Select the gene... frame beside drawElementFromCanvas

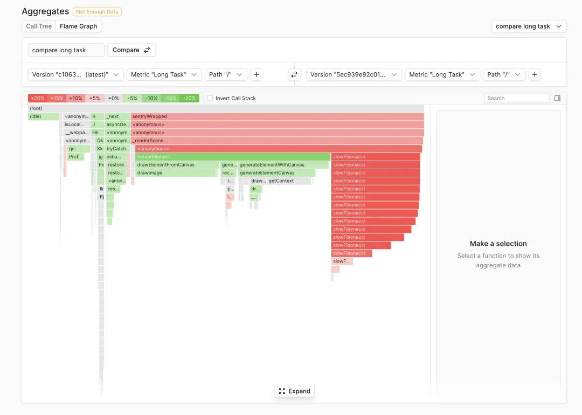click(228, 165)
